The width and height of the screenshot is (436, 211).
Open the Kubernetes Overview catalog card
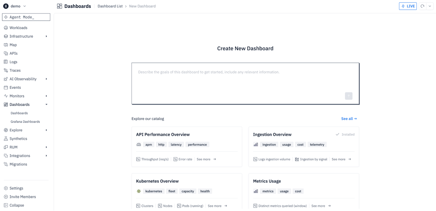tap(187, 191)
